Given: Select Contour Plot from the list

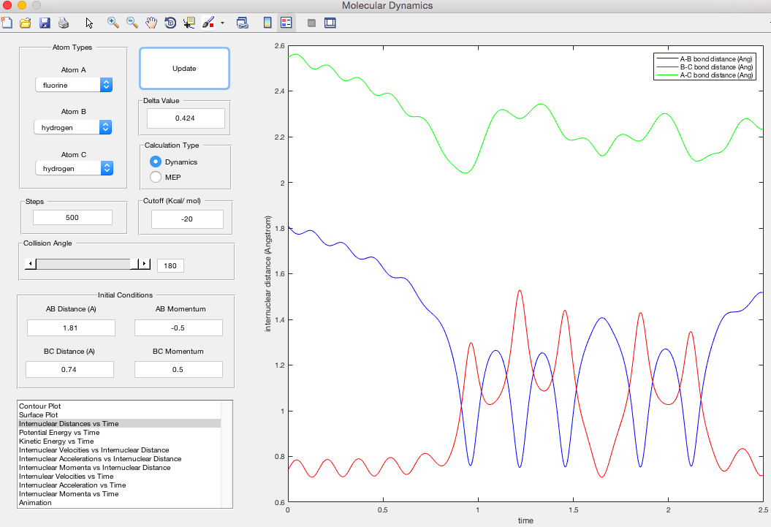Looking at the screenshot, I should [x=39, y=406].
